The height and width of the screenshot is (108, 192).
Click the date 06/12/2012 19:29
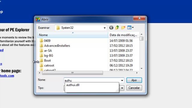(x=121, y=65)
